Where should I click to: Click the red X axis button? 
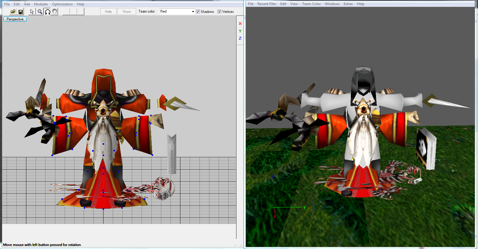(240, 24)
